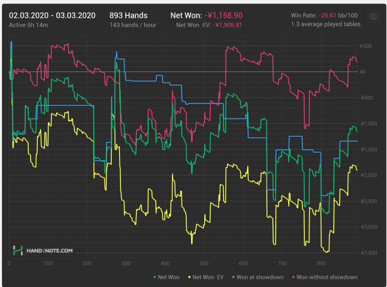Open the graph settings gear
The width and height of the screenshot is (387, 287).
(373, 16)
